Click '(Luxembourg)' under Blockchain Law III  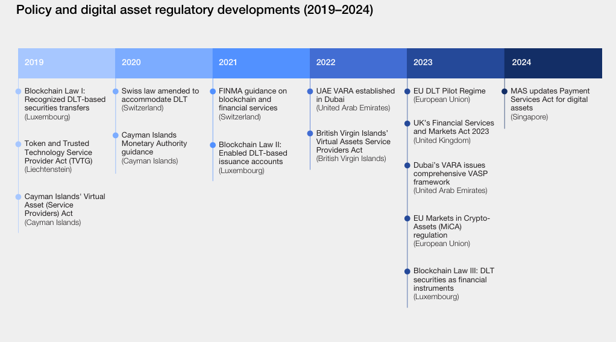pyautogui.click(x=436, y=297)
